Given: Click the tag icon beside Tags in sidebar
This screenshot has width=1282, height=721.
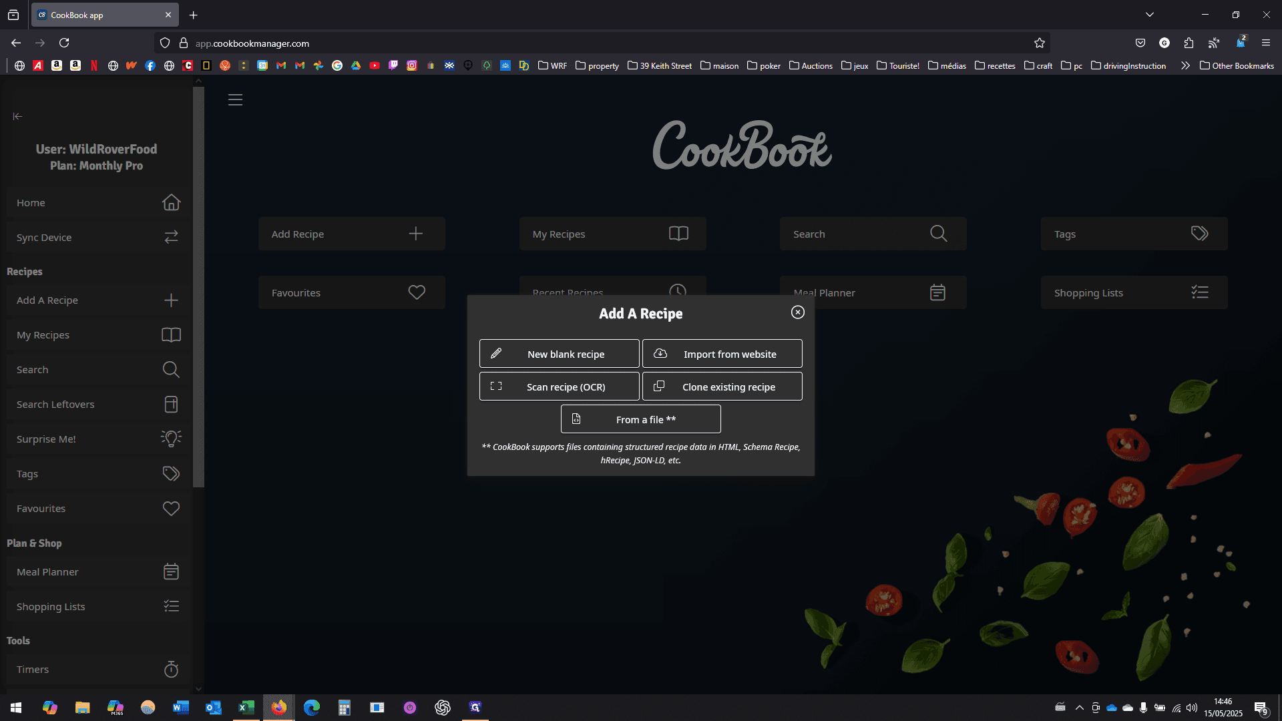Looking at the screenshot, I should click(172, 474).
